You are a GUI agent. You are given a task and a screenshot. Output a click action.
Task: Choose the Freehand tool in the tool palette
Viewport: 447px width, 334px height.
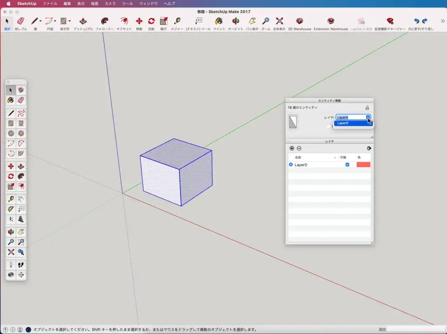click(21, 113)
